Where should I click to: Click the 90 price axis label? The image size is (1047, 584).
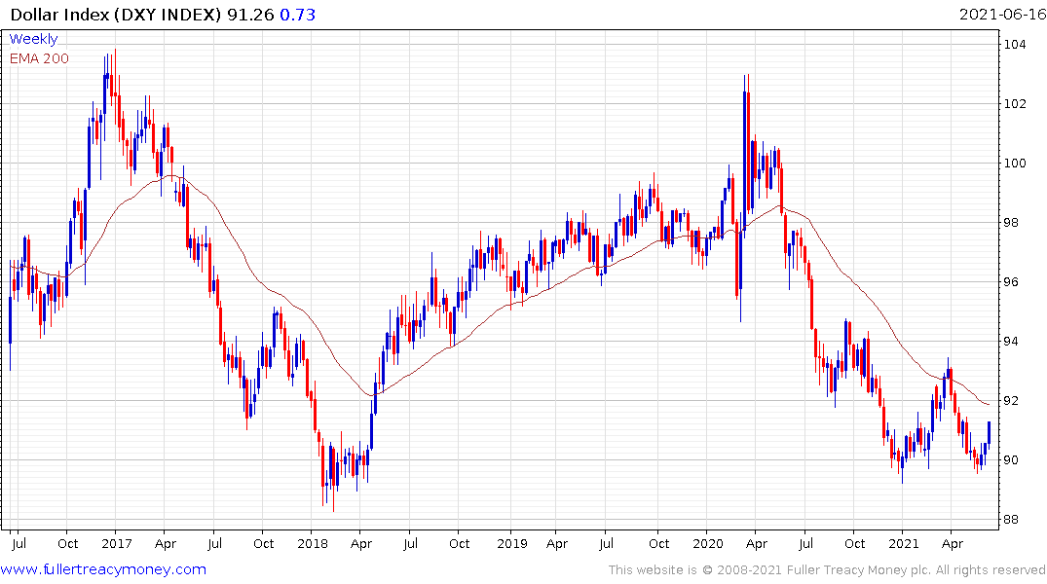pyautogui.click(x=1011, y=459)
